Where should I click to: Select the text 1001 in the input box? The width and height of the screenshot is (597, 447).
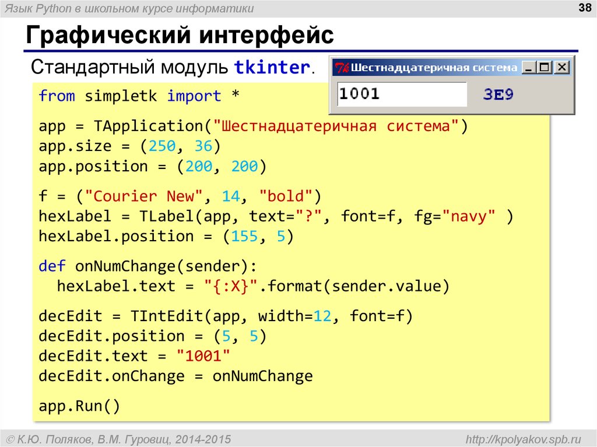[x=359, y=94]
